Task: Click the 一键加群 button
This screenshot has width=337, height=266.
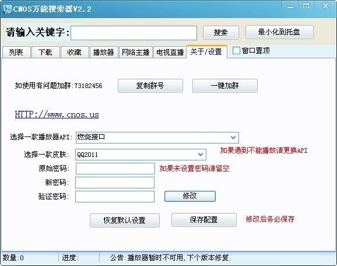Action: [225, 86]
